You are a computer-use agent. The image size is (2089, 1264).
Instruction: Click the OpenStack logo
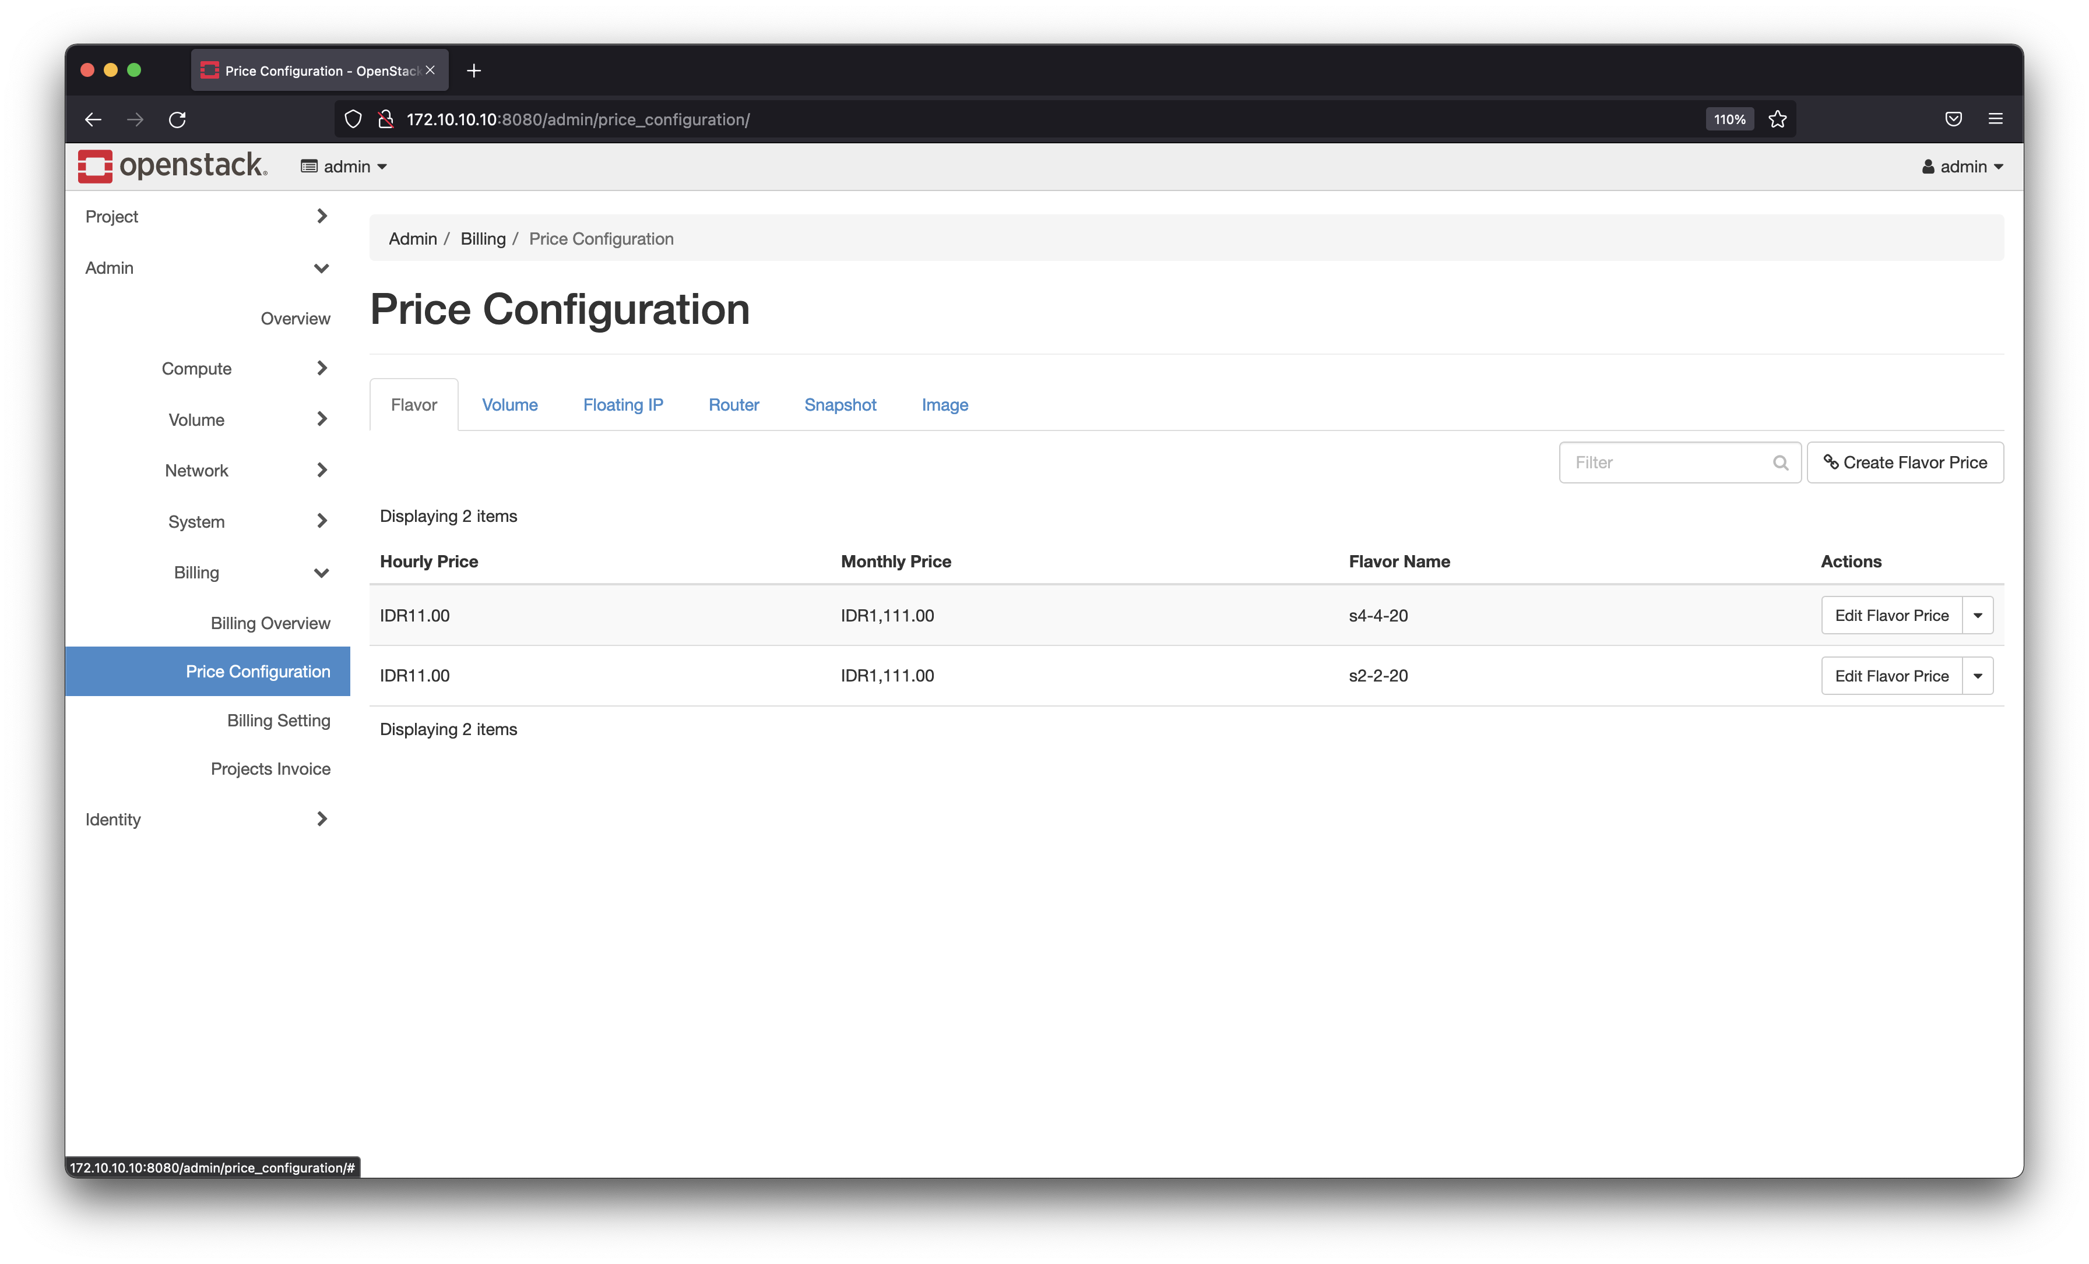click(x=172, y=165)
